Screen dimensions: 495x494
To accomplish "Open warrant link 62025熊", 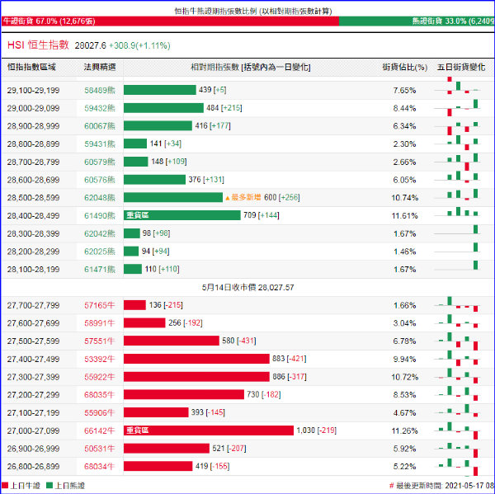I will 100,252.
